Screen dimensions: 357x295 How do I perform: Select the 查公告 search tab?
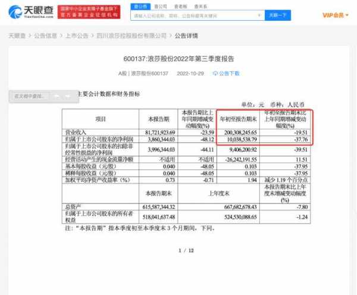[140, 7]
